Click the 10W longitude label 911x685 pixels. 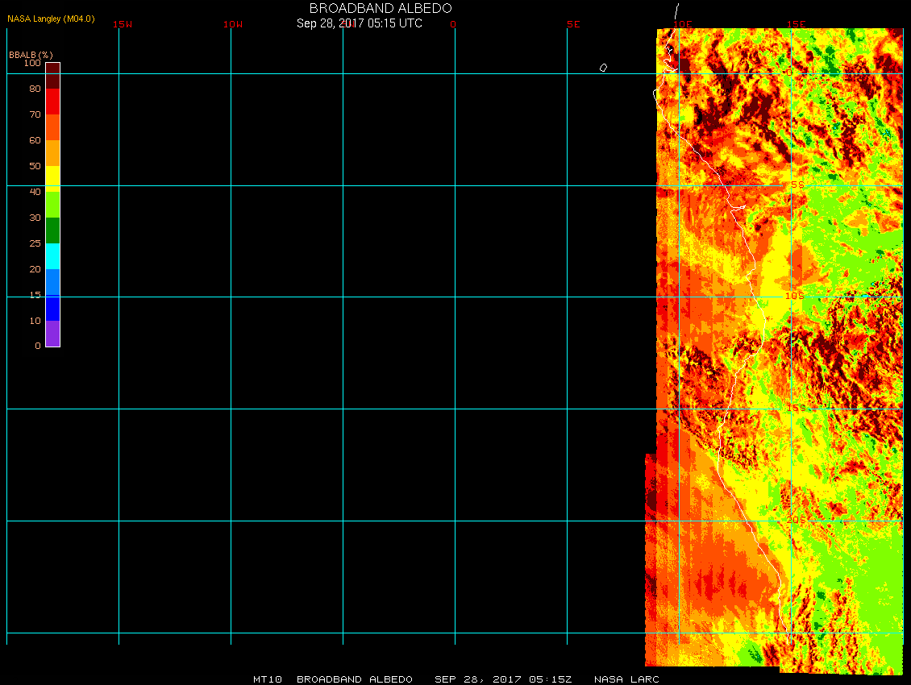click(x=233, y=24)
